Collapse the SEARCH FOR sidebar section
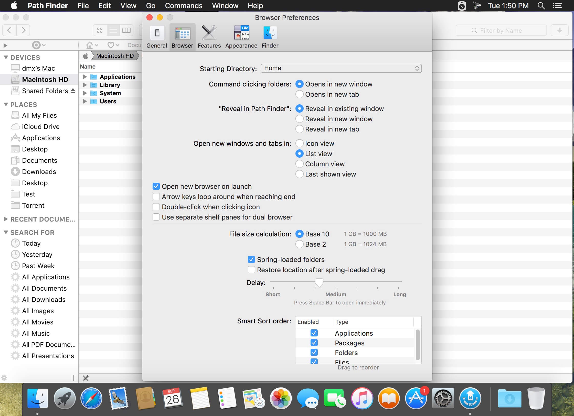This screenshot has width=574, height=416. click(6, 232)
